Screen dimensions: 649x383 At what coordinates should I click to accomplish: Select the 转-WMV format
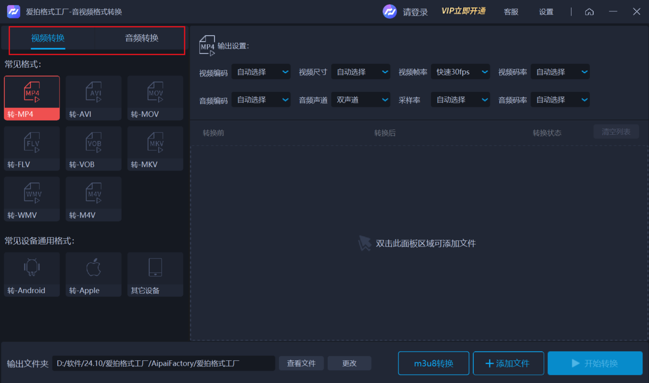[x=31, y=199]
